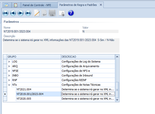Click the edit pencil icon
This screenshot has width=155, height=114.
pos(37,13)
